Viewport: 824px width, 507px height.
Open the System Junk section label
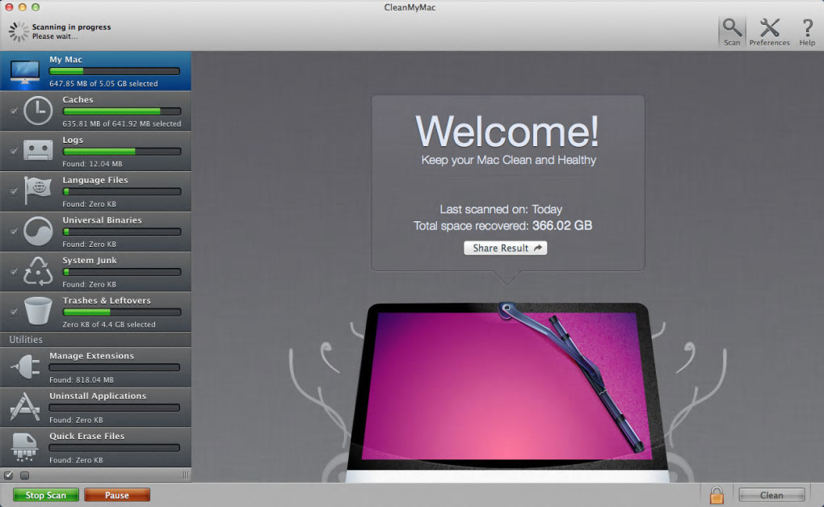(90, 260)
